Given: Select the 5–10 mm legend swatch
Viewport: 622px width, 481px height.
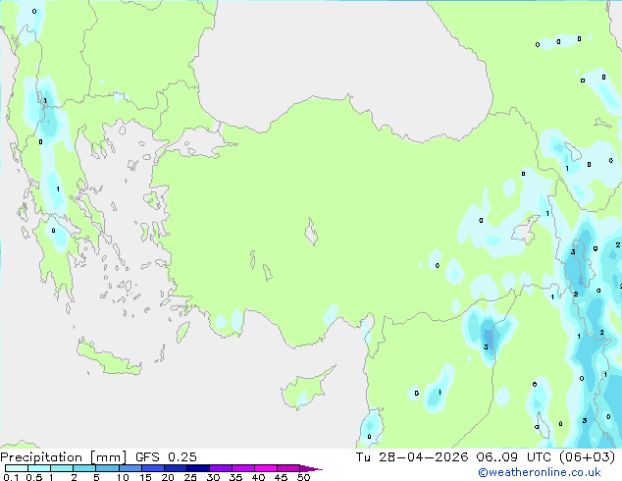Looking at the screenshot, I should [x=107, y=468].
